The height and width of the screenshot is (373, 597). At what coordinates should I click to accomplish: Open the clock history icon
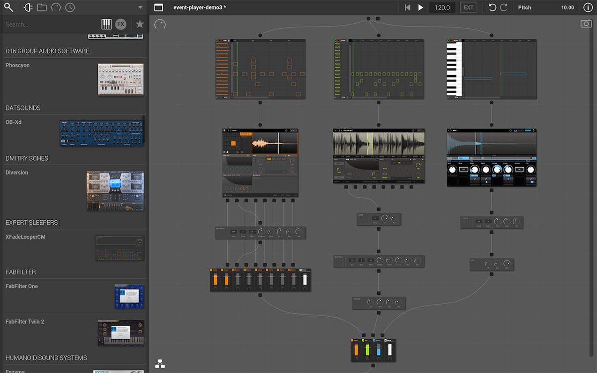pos(70,7)
